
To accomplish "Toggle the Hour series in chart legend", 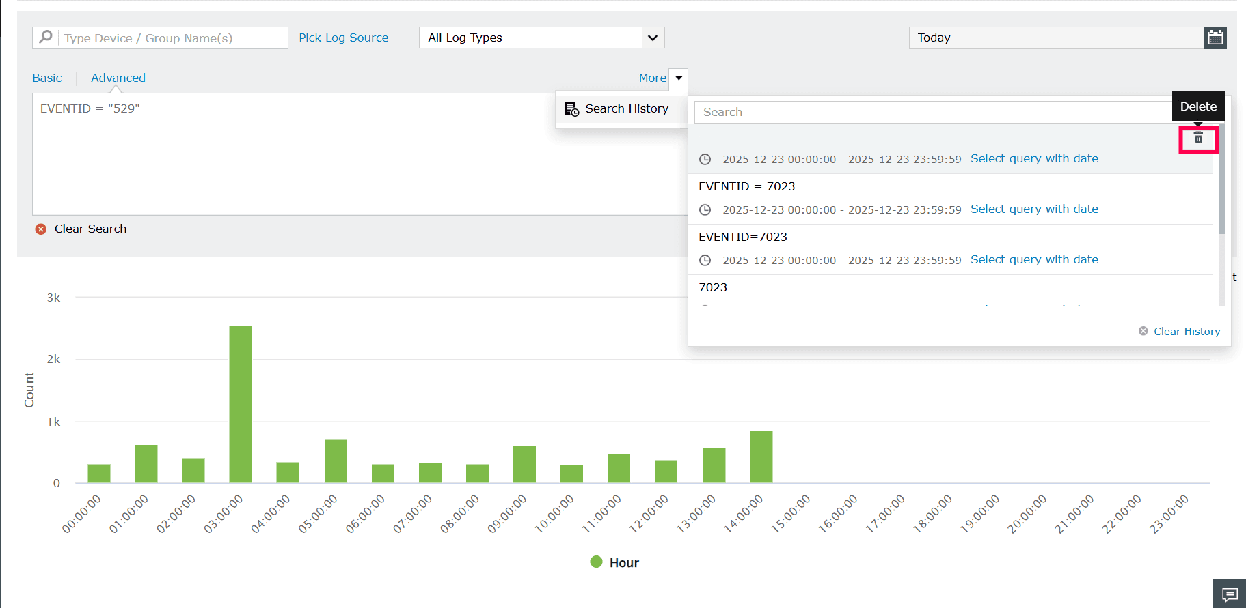I will coord(614,562).
